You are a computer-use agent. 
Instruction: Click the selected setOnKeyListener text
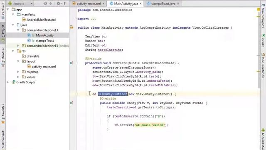coord(113,94)
